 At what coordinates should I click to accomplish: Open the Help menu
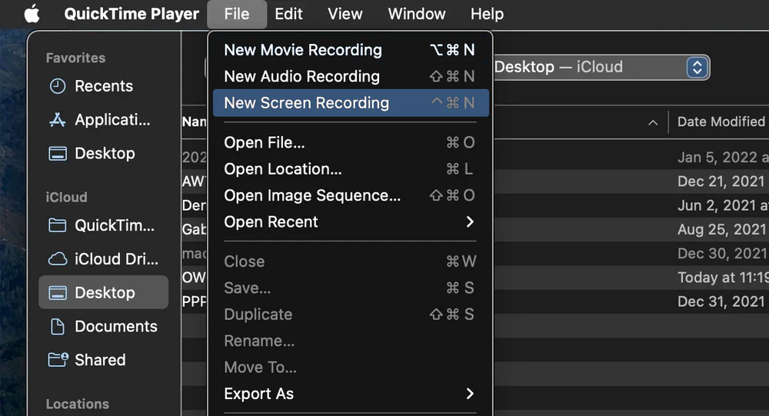click(487, 14)
